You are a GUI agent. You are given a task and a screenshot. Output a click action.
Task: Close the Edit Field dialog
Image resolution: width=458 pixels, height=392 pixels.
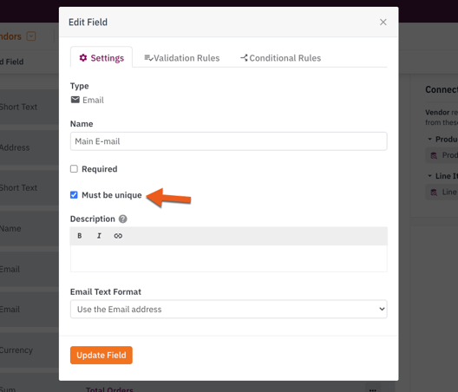coord(383,22)
